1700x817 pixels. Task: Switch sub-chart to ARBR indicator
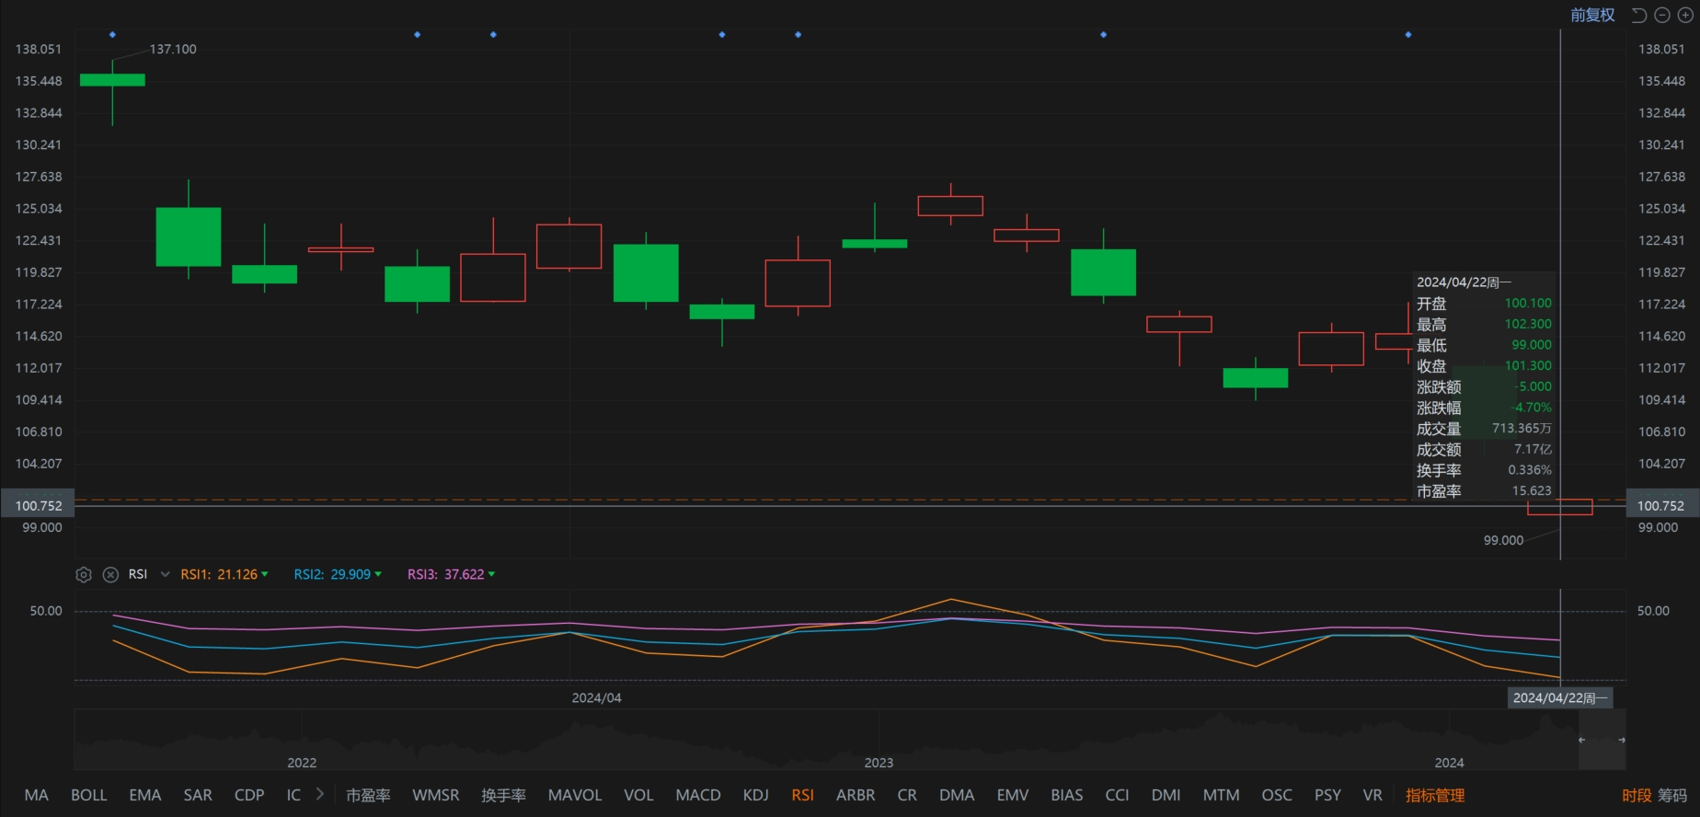tap(856, 795)
